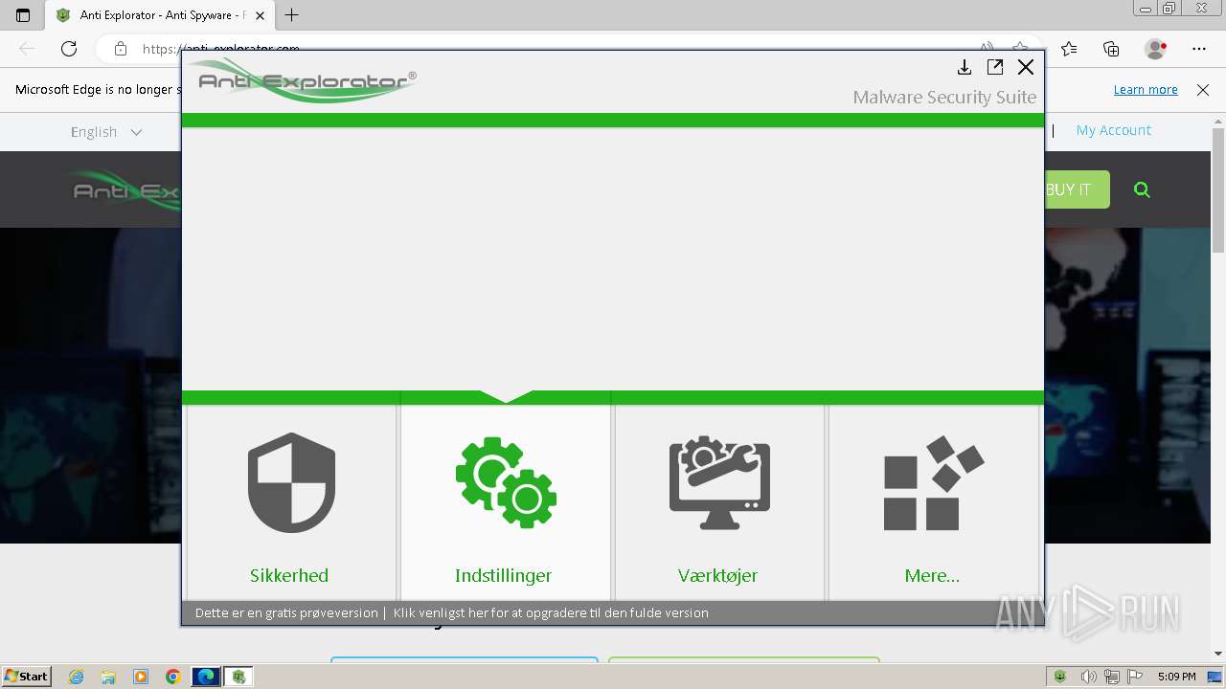Open Edge Favorites list

click(1069, 49)
